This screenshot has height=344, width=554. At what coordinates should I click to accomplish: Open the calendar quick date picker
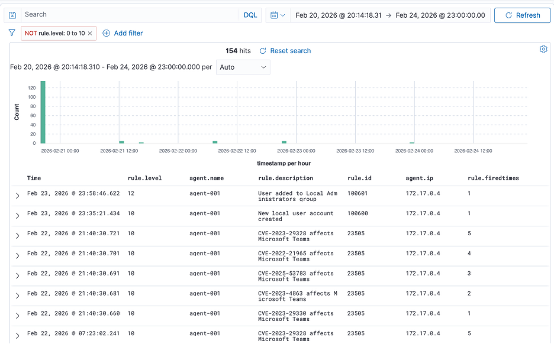tap(278, 15)
